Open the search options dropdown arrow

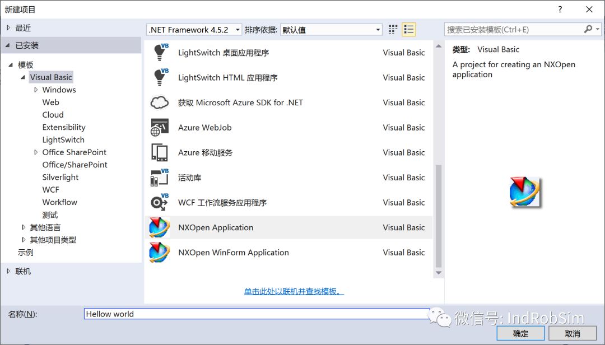tap(597, 29)
